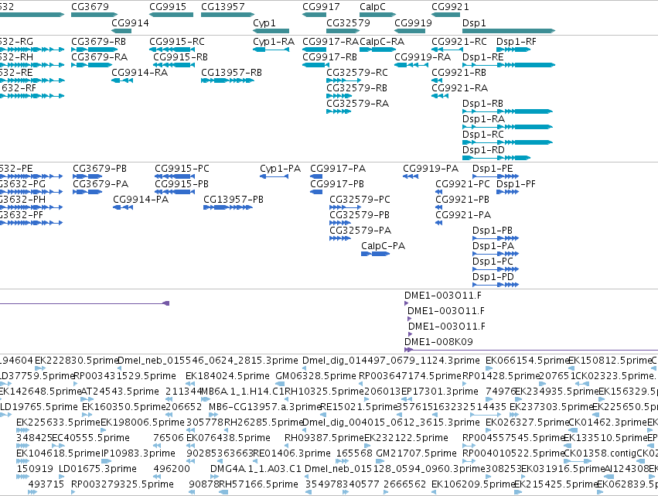This screenshot has width=658, height=496.
Task: Select the CalpC-RA transcript label
Action: click(382, 42)
